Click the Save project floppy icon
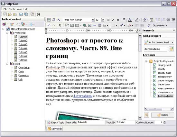 click(21, 14)
